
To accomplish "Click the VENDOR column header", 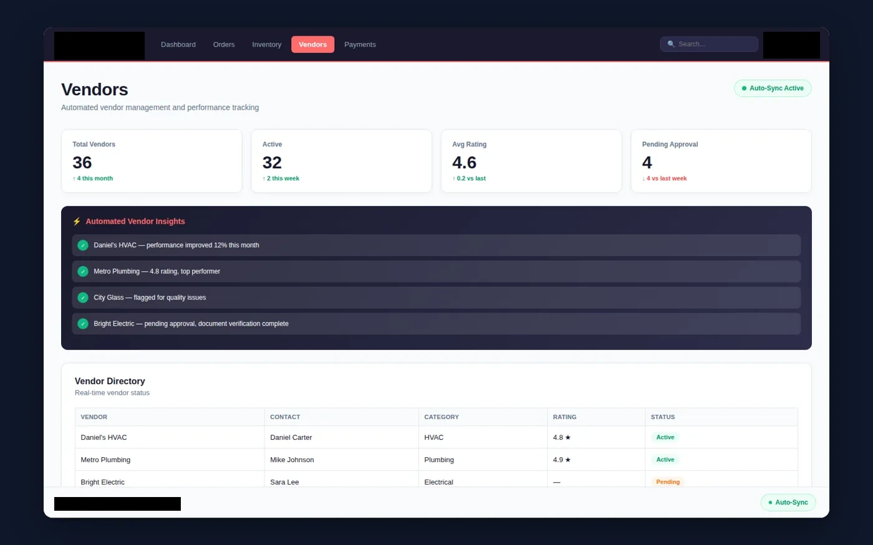I will [170, 417].
